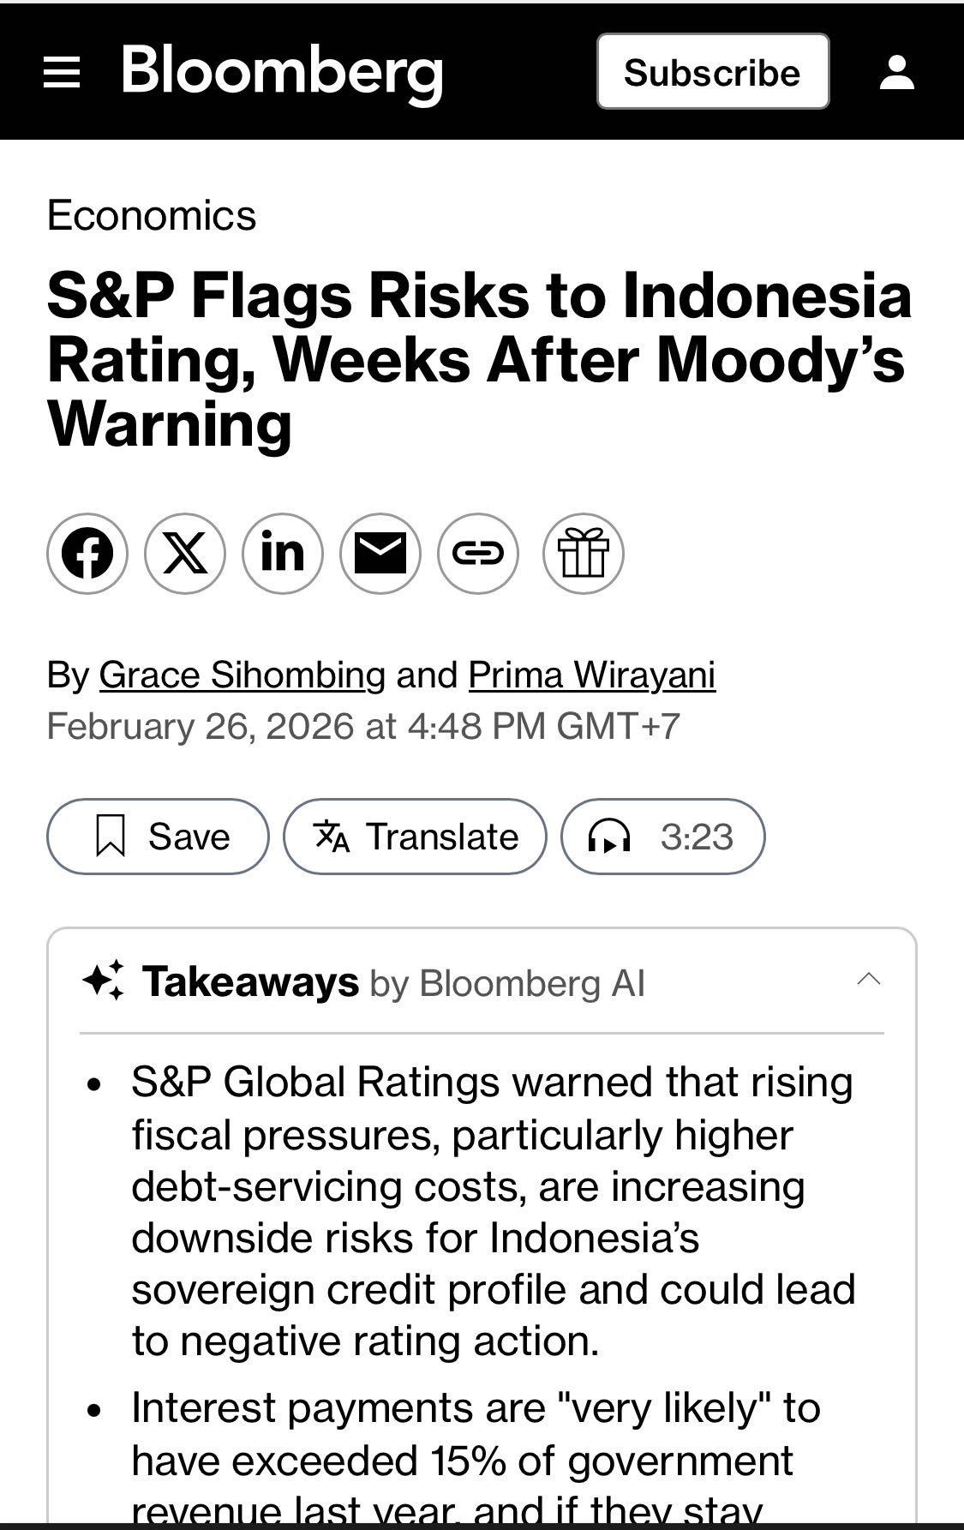Open the user account profile icon
The width and height of the screenshot is (964, 1530).
897,73
